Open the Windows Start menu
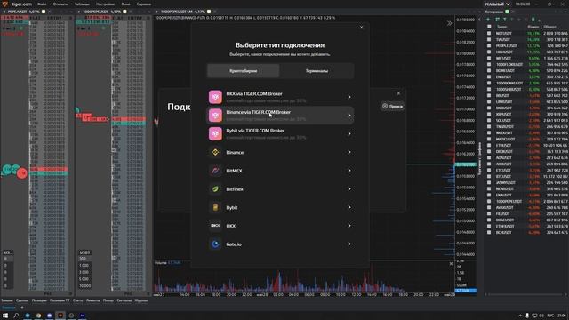The height and width of the screenshot is (320, 569). point(5,316)
